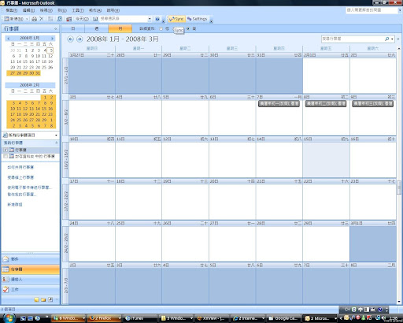
Task: Switch to Firefox group in the taskbar
Action: pyautogui.click(x=104, y=318)
